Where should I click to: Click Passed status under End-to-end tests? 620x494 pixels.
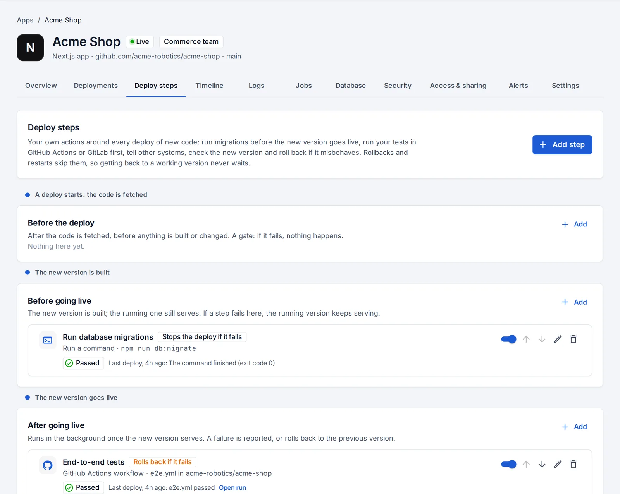(x=83, y=488)
